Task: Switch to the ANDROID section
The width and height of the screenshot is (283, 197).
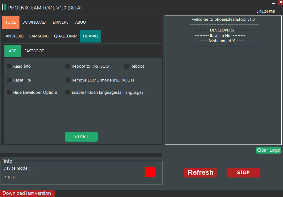Action: (14, 36)
